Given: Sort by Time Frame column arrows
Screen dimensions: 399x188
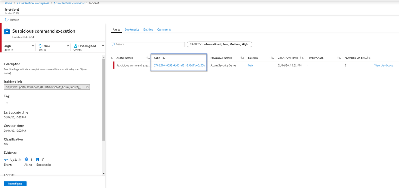Looking at the screenshot, I should [339, 58].
